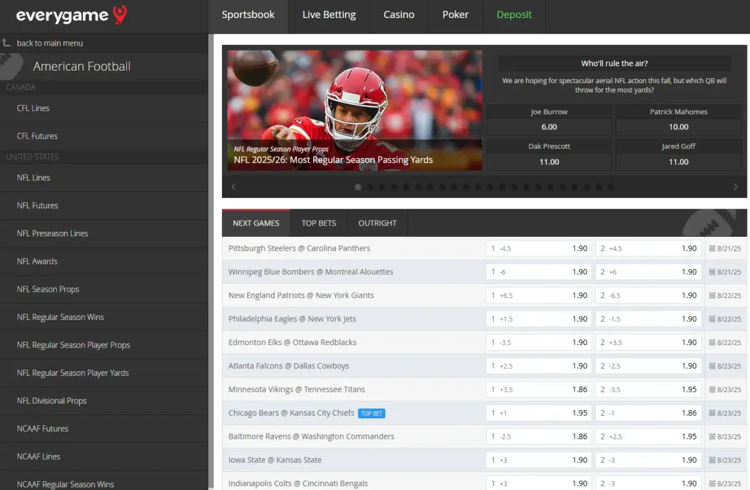Click calendar icon for Steelers @ Panthers
Viewport: 750px width, 490px height.
[x=712, y=249]
